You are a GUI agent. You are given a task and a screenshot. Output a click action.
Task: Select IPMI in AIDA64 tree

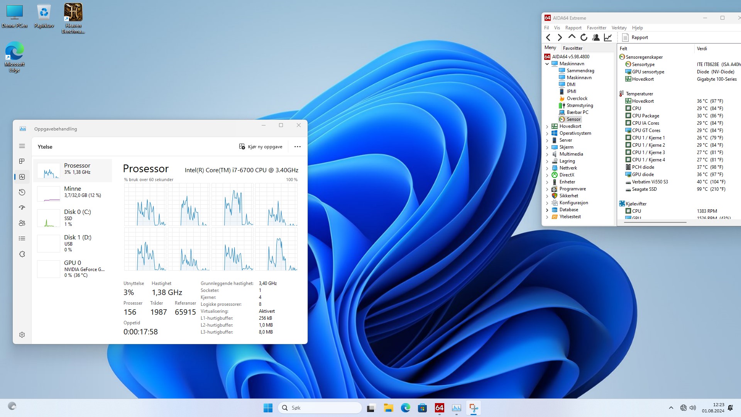pyautogui.click(x=571, y=92)
